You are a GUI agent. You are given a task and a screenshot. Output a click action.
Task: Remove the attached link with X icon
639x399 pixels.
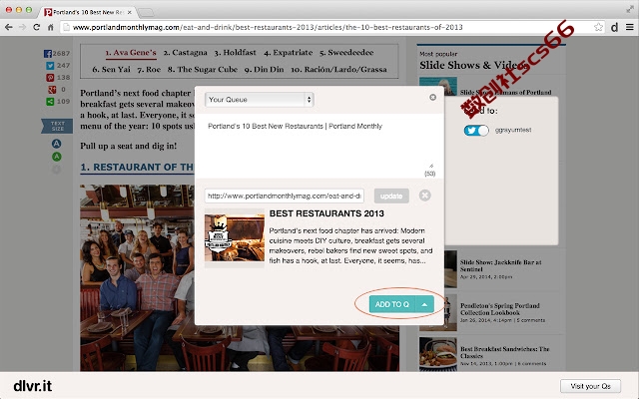tap(425, 196)
